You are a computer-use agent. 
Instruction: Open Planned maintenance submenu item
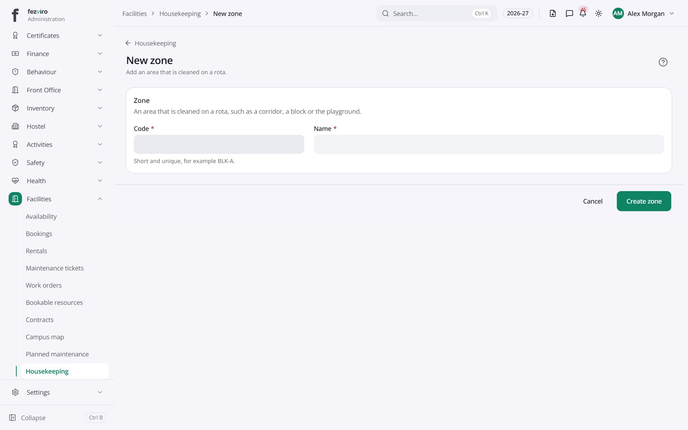click(57, 354)
